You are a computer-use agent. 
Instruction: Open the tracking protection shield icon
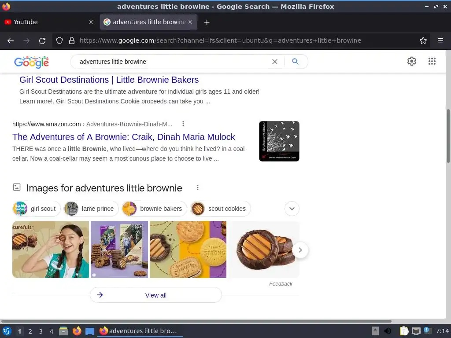pyautogui.click(x=59, y=40)
